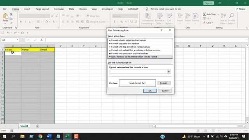
Task: Click the horizontal scrollbar
Action: 196,126
